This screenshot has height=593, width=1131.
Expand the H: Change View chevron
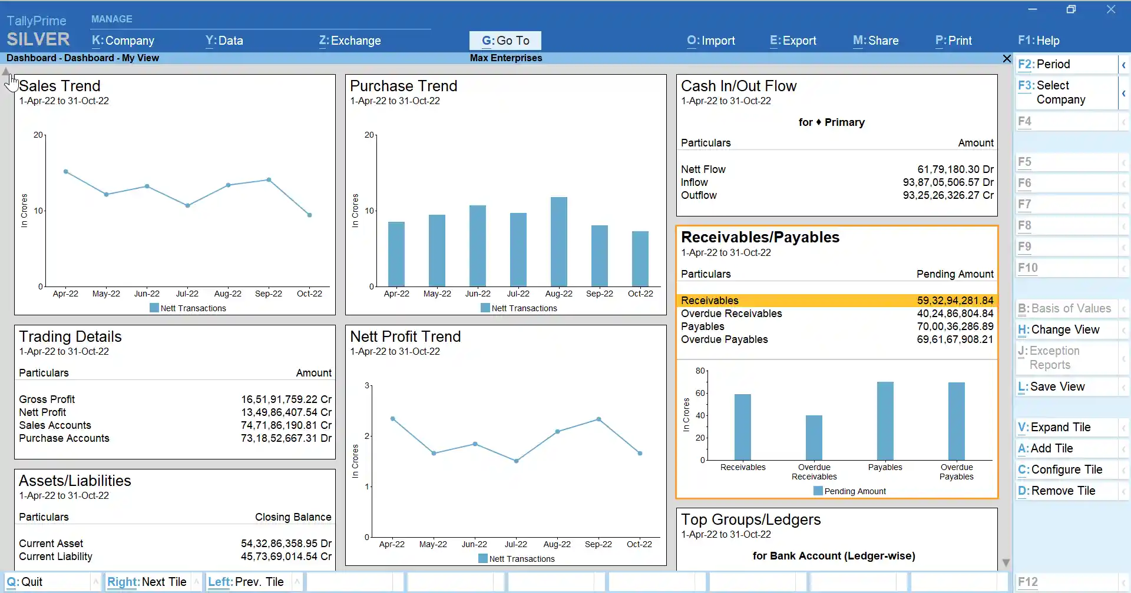click(1124, 329)
